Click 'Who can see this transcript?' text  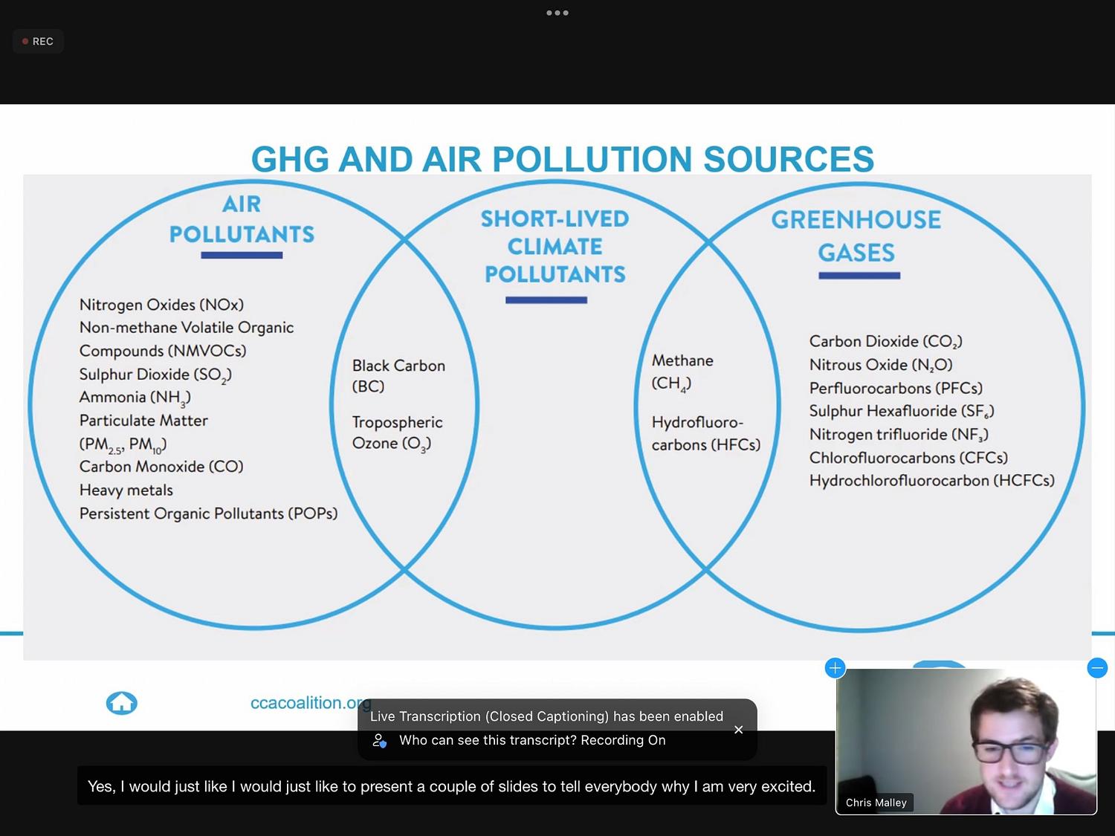pos(487,740)
